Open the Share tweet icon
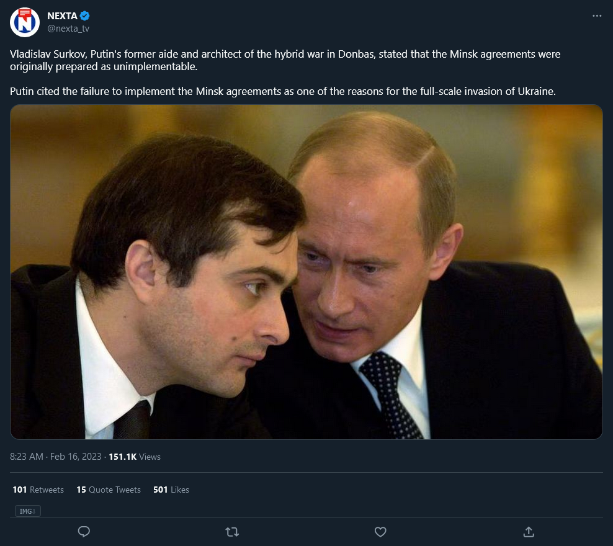 (529, 532)
